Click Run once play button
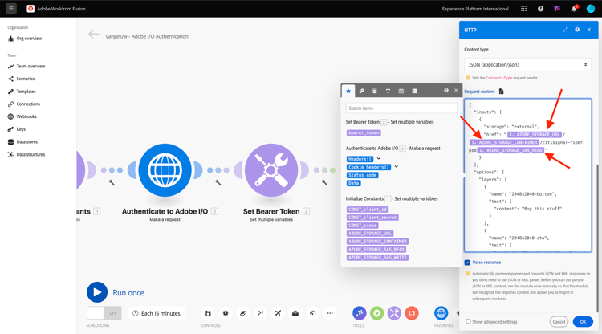This screenshot has width=602, height=334. pyautogui.click(x=97, y=292)
